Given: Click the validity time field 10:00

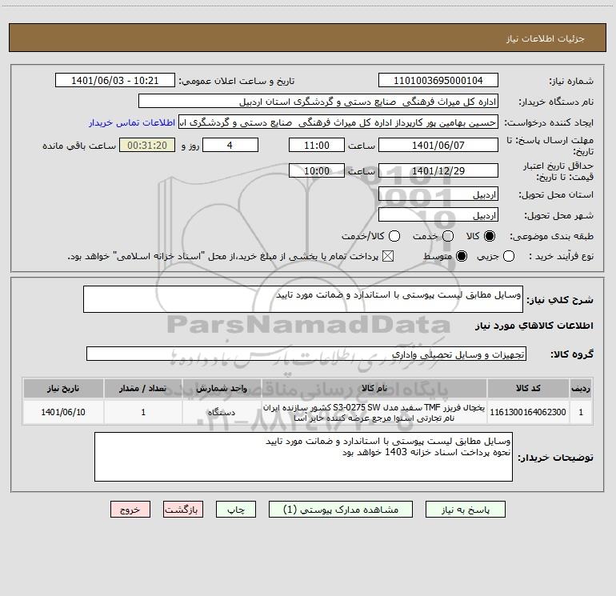Looking at the screenshot, I should pos(317,170).
